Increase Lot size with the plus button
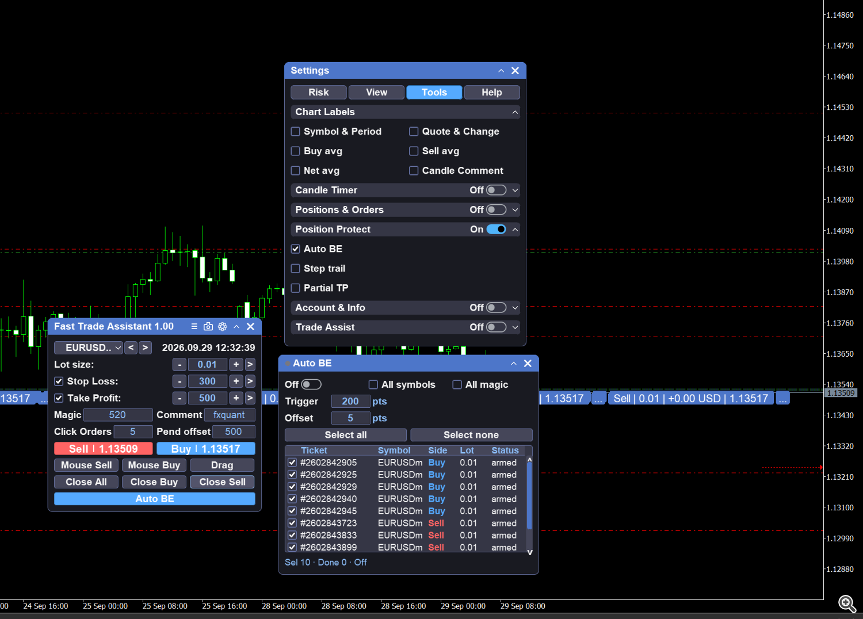This screenshot has height=619, width=863. click(236, 365)
